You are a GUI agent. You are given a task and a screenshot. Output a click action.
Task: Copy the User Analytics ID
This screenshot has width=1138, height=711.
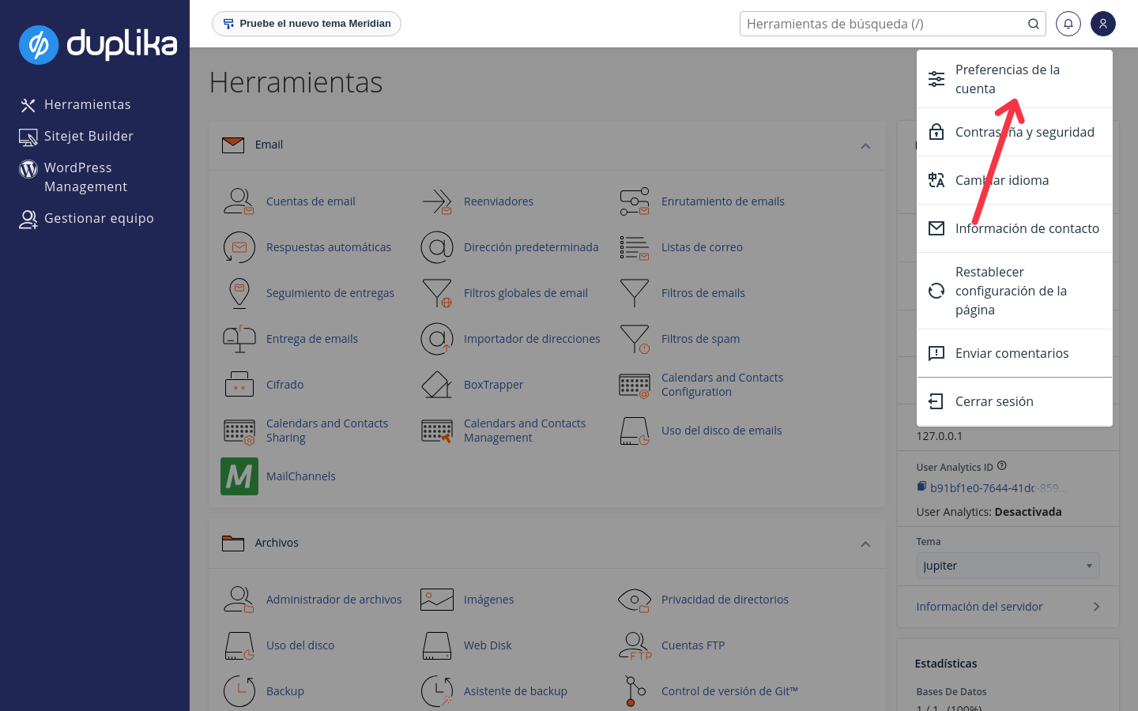tap(921, 487)
